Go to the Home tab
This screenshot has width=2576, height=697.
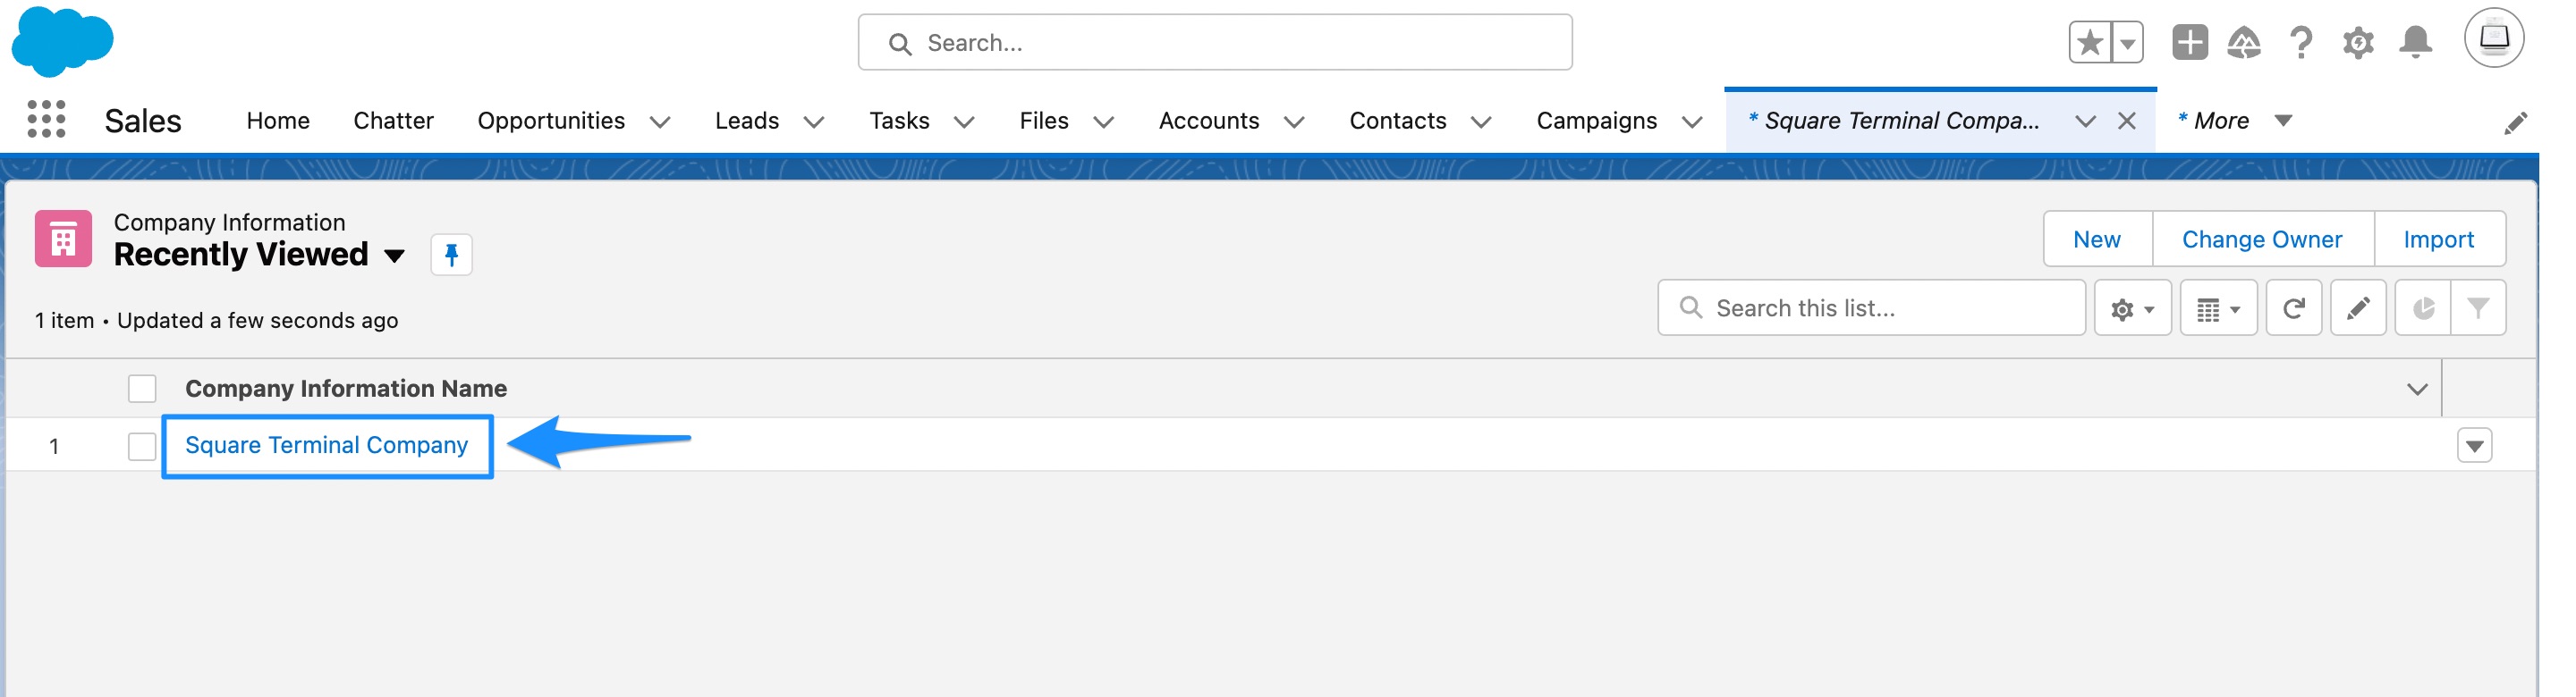pos(278,121)
